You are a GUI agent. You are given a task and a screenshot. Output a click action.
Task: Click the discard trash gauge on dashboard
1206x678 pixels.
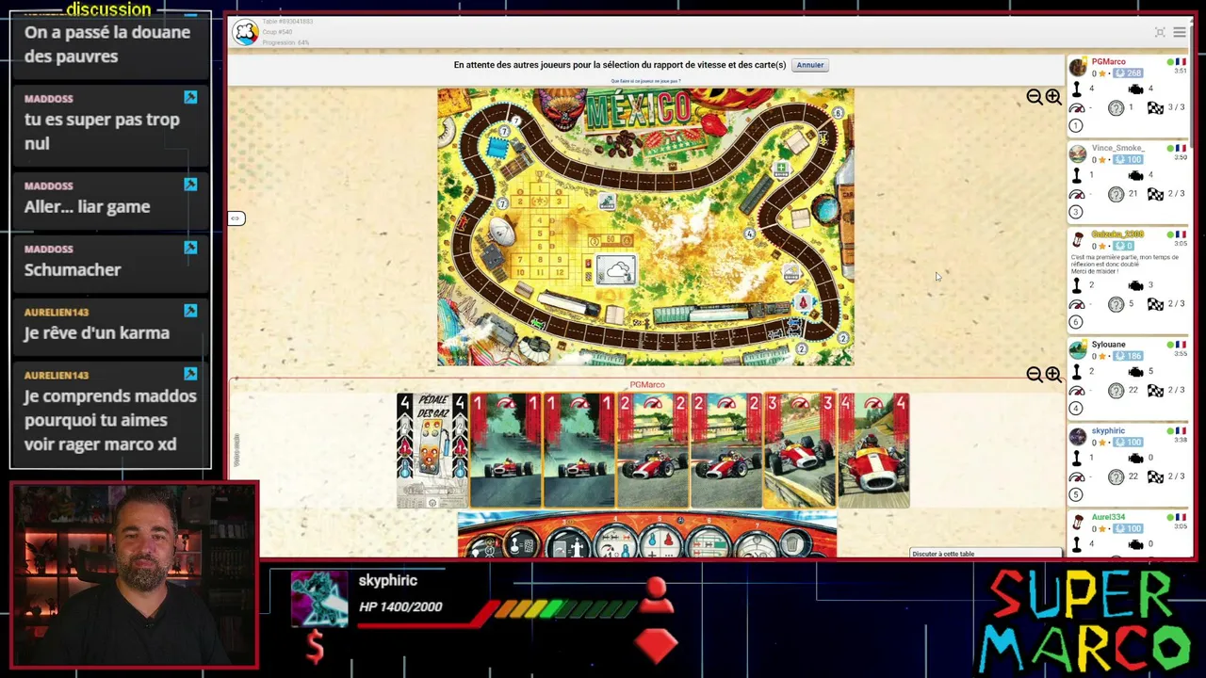(x=792, y=544)
